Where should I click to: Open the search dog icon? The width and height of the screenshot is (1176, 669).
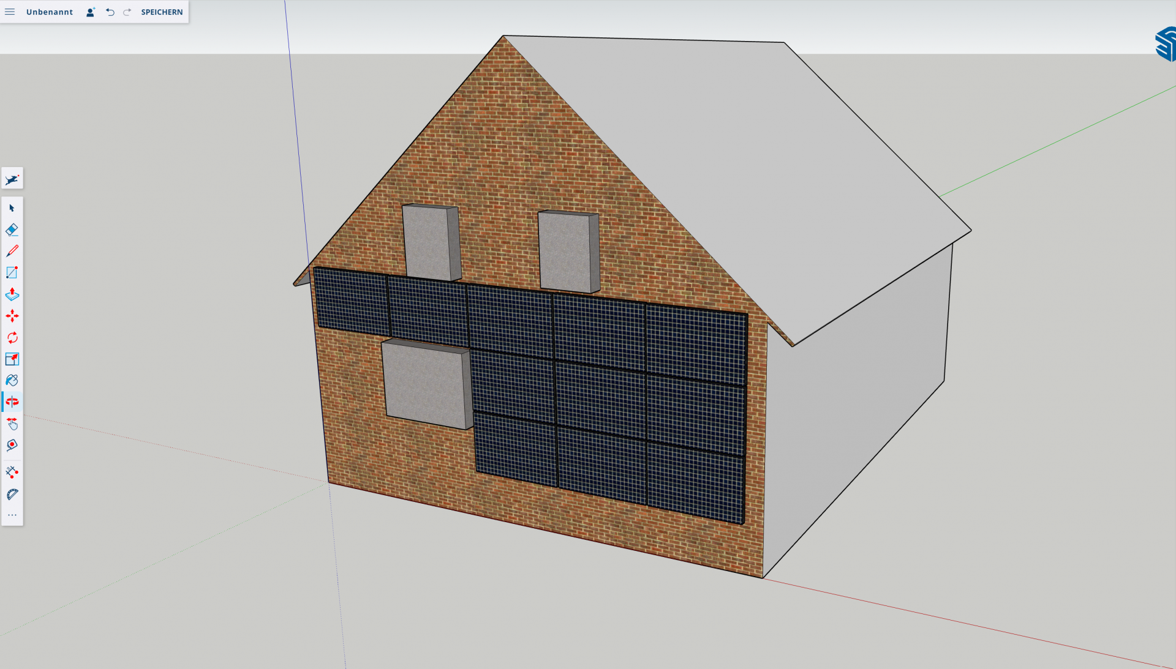click(x=12, y=179)
